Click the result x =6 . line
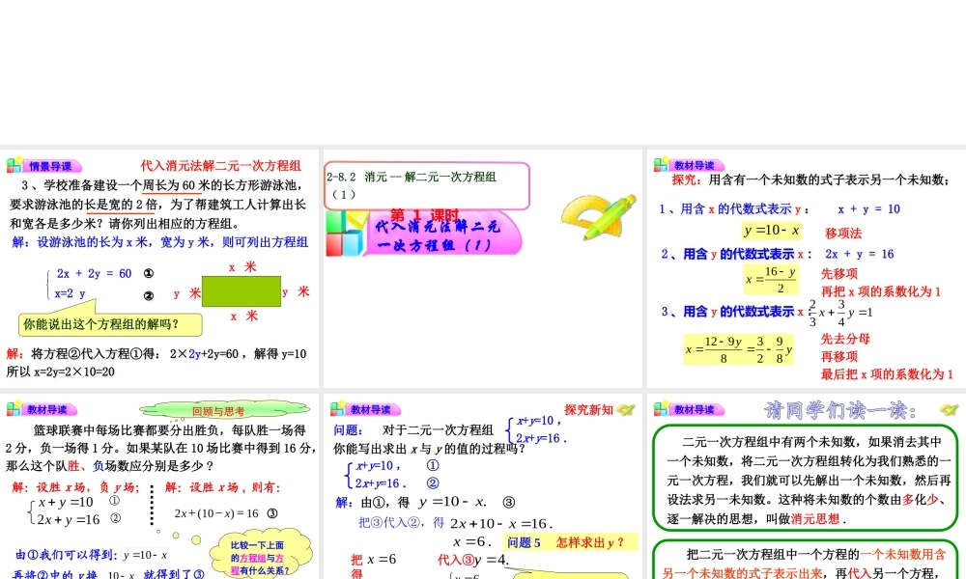The image size is (966, 579). 472,542
